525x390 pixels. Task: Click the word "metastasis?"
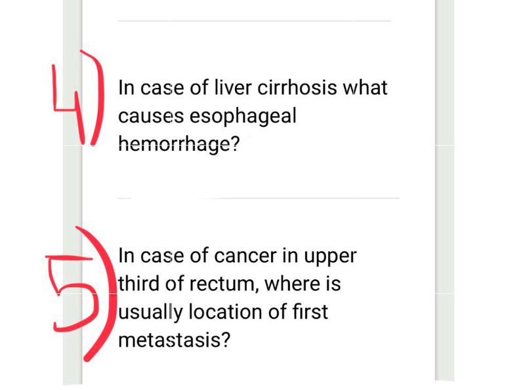point(175,341)
